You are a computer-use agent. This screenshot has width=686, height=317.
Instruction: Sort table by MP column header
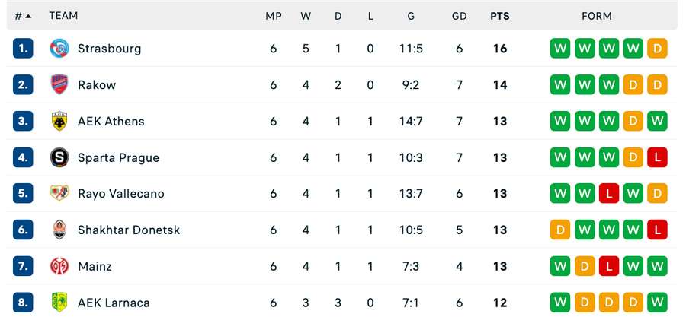(x=273, y=16)
